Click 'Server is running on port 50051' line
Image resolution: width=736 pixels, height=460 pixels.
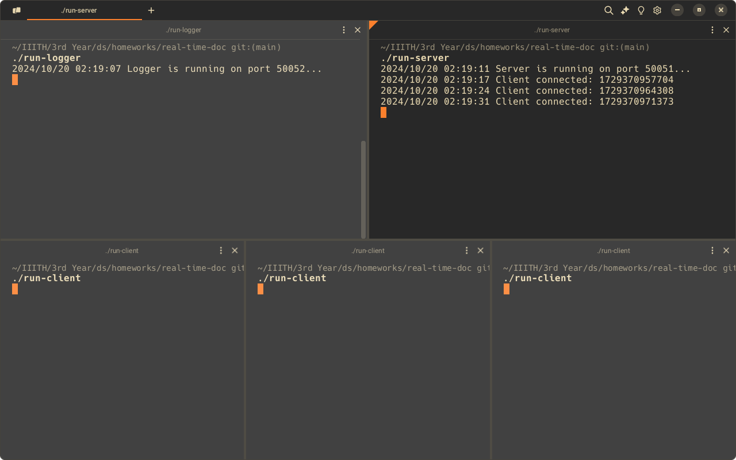[x=535, y=69]
